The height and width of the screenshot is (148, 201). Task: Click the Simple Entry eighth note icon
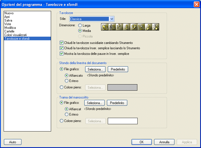point(148,27)
